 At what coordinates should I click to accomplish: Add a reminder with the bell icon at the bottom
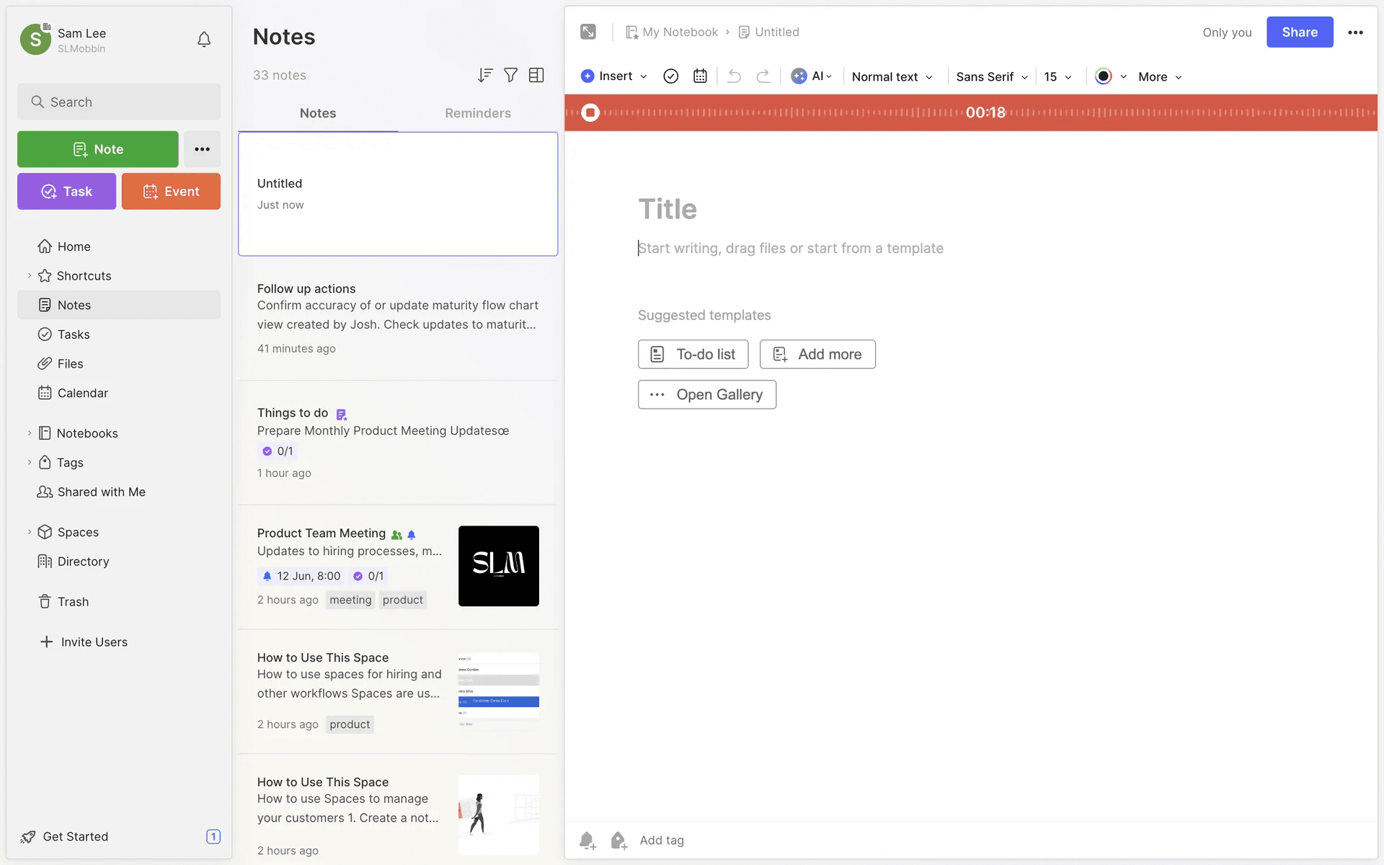point(587,840)
